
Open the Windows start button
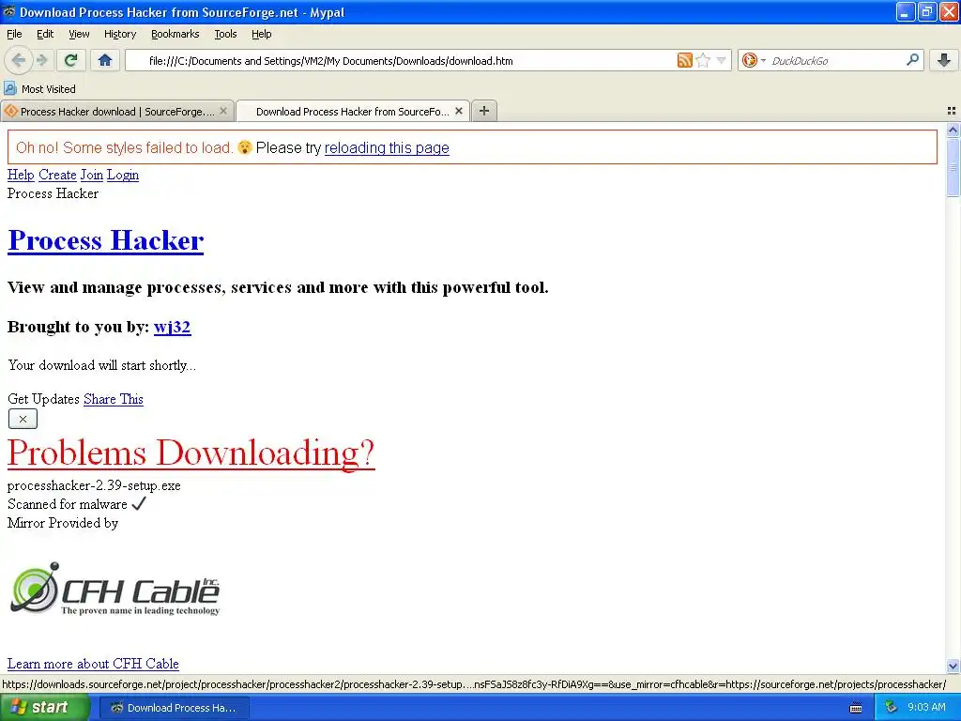click(x=44, y=708)
